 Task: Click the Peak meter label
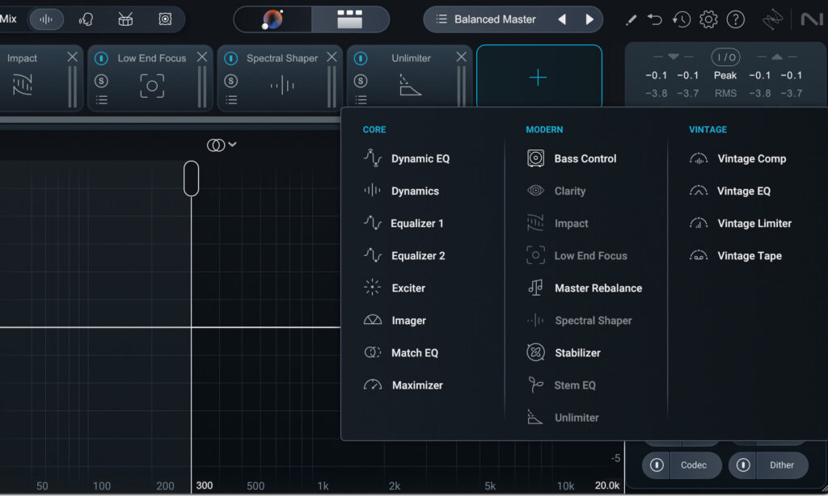[725, 75]
